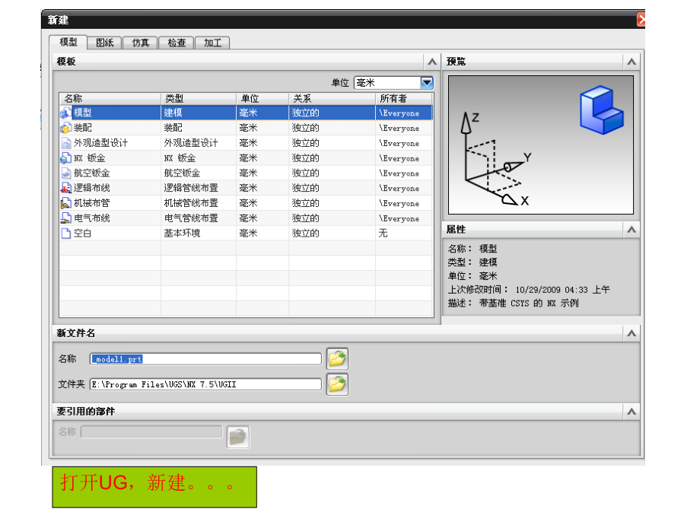This screenshot has height=525, width=700.
Task: Click the 空白 template icon
Action: 65,234
